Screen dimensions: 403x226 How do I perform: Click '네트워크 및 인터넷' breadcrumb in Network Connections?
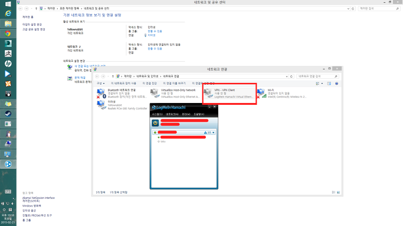[148, 77]
